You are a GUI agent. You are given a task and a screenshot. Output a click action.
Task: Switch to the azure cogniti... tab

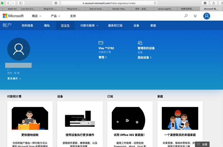pyautogui.click(x=165, y=9)
